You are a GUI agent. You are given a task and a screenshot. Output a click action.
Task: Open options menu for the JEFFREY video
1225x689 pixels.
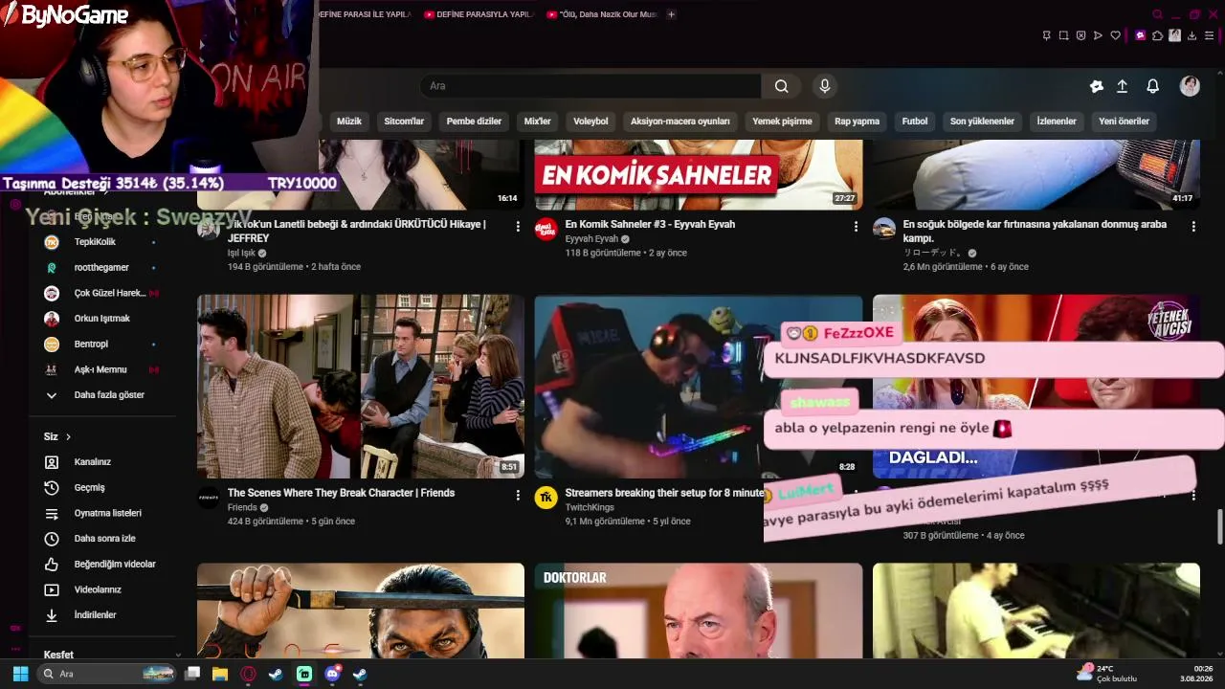518,226
